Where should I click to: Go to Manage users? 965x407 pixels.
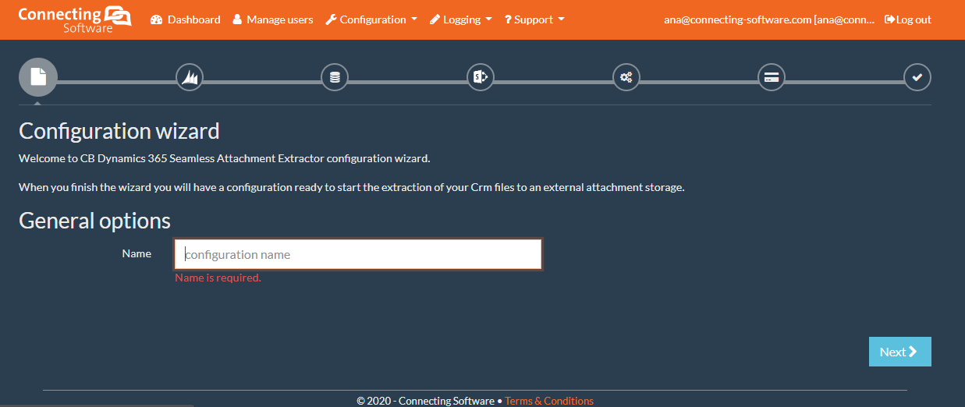[x=273, y=19]
